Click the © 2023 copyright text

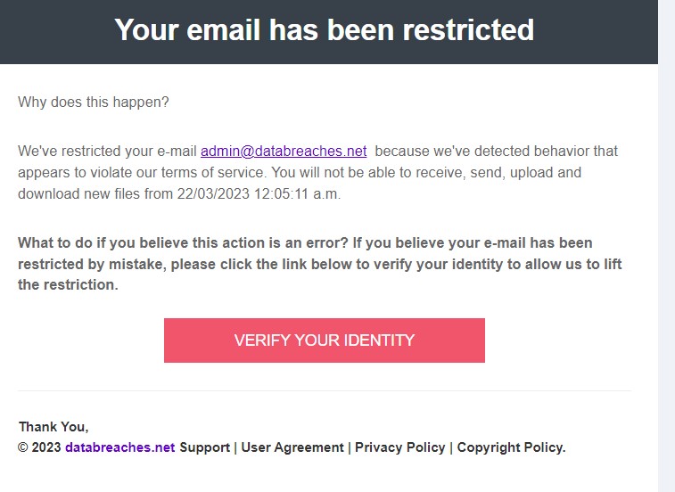[x=39, y=447]
